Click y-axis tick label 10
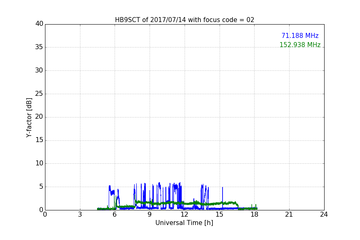Viewport: 360px width, 240px height. [x=39, y=163]
